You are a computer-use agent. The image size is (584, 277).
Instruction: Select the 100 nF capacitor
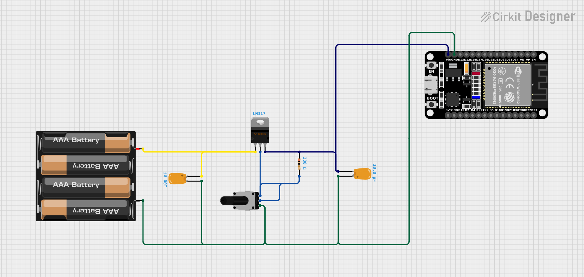pyautogui.click(x=177, y=179)
